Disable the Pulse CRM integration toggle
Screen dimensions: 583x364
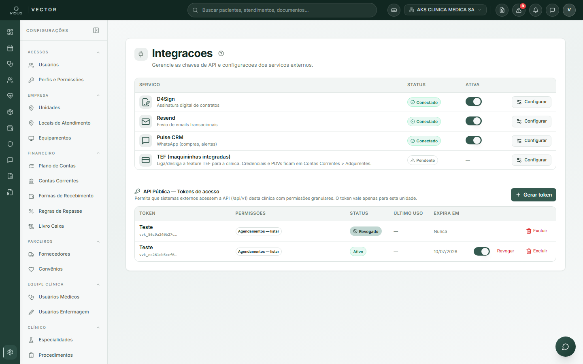474,140
